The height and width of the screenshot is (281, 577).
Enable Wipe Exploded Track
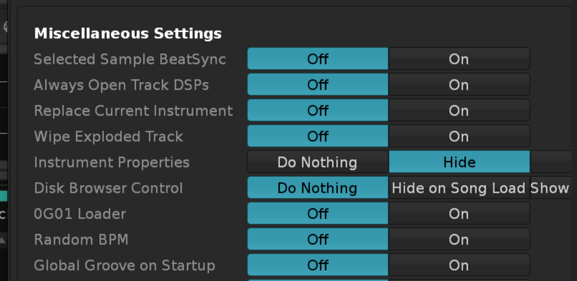click(x=459, y=136)
